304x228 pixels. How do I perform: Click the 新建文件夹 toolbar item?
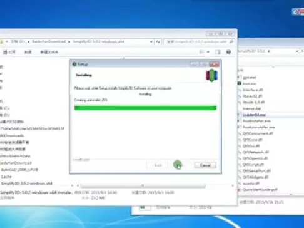point(49,52)
